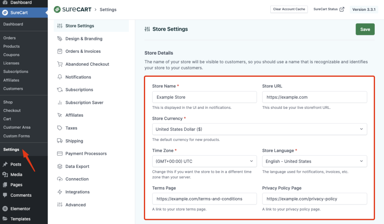Image resolution: width=384 pixels, height=224 pixels.
Task: Select Subscription Saver in settings menu
Action: (x=84, y=102)
